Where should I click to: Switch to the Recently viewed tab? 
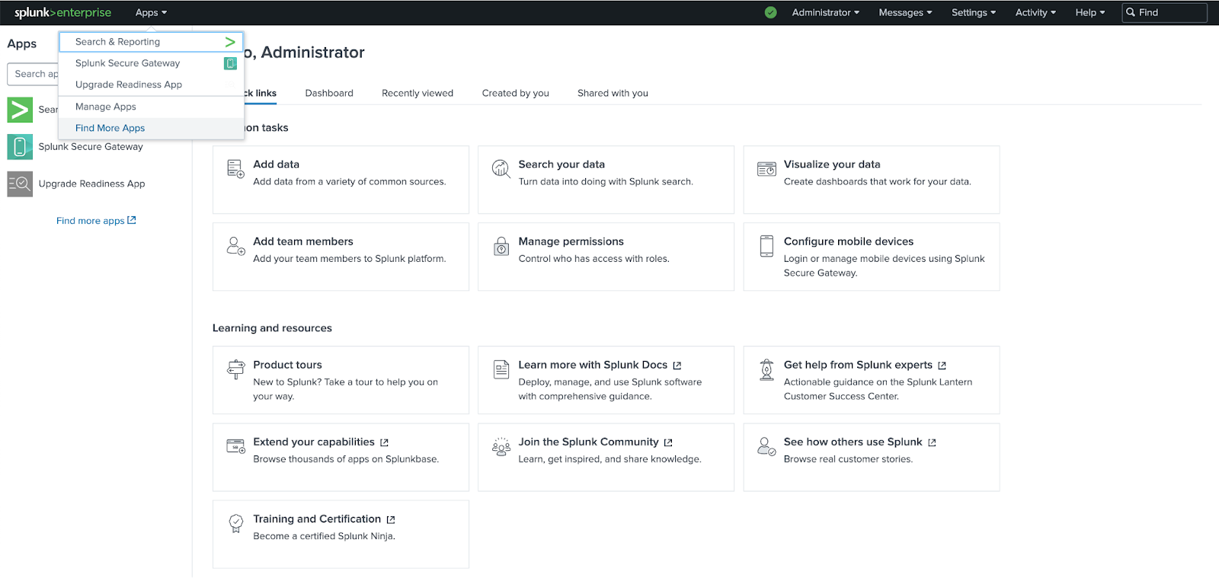(417, 93)
